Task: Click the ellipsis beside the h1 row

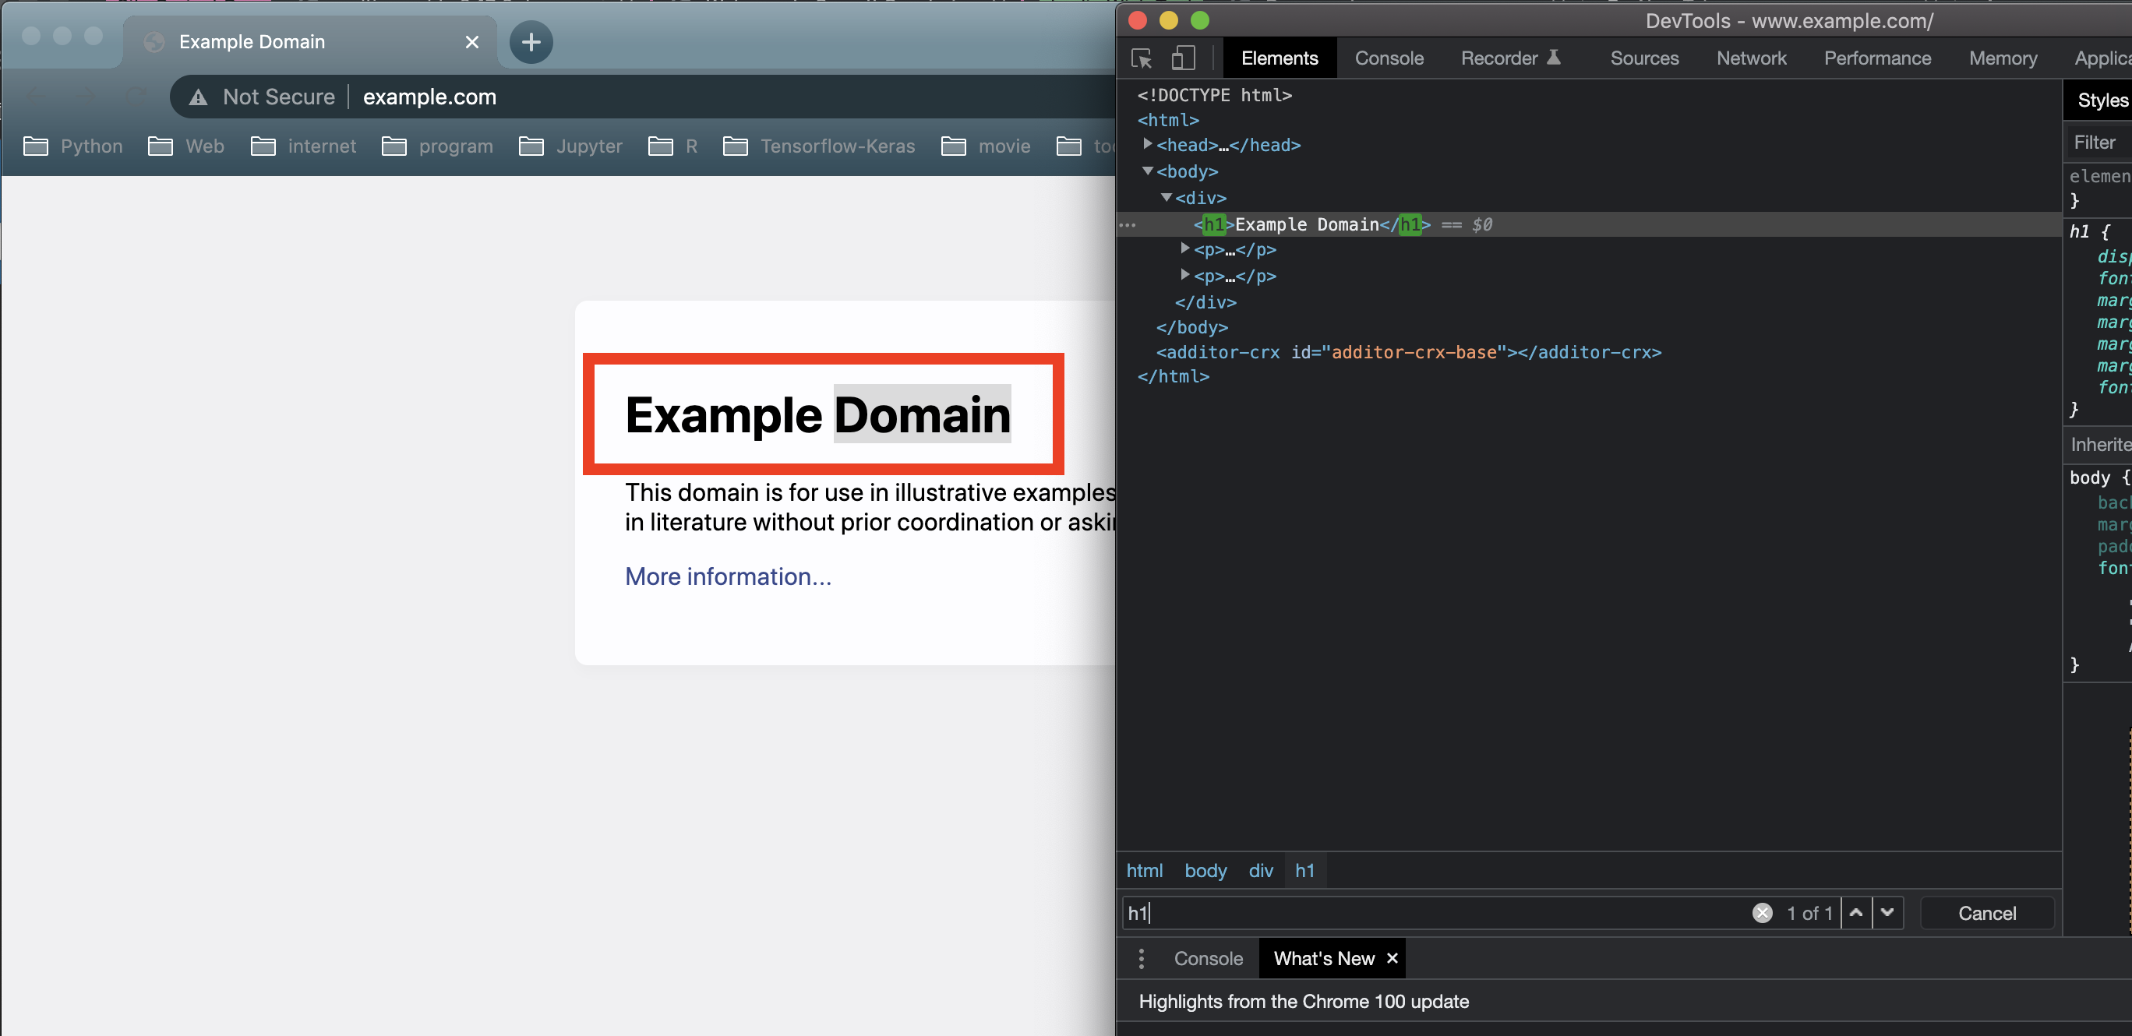Action: (x=1128, y=225)
